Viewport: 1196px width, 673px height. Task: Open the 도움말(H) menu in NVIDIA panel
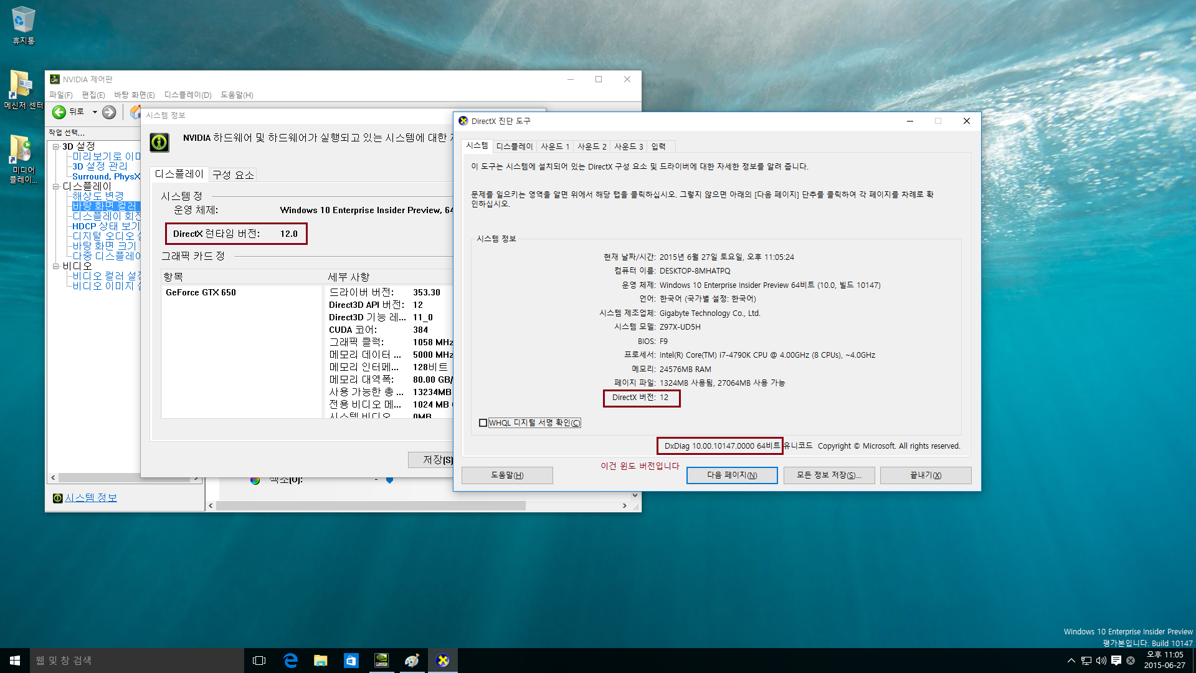tap(237, 95)
